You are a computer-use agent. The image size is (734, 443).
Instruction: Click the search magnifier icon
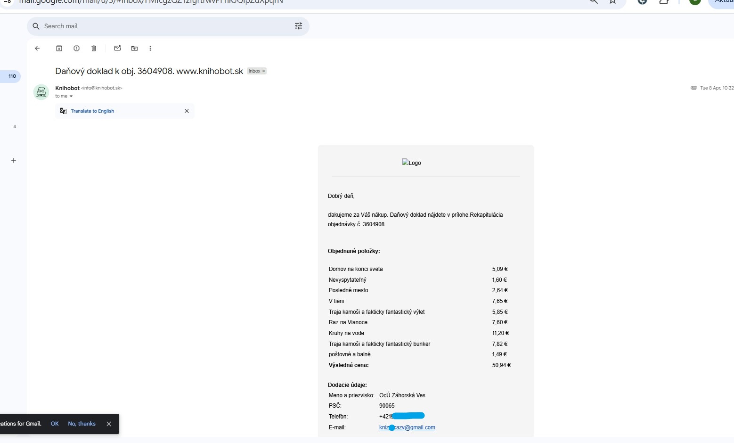(36, 26)
